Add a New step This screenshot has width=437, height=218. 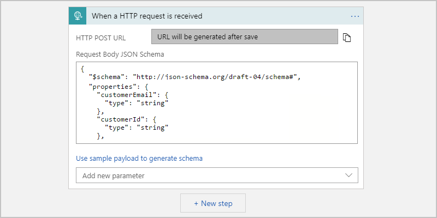coord(213,203)
